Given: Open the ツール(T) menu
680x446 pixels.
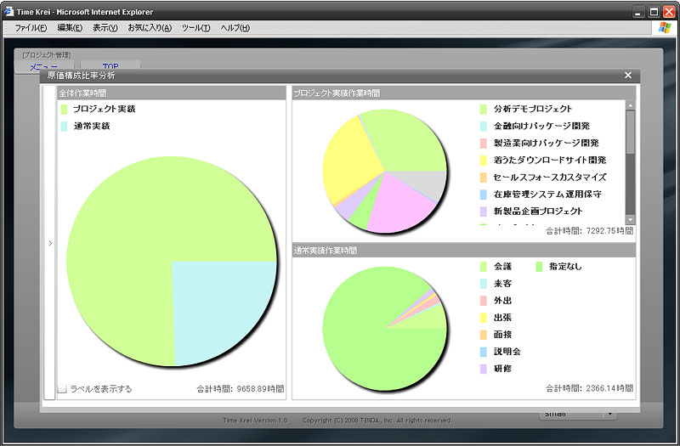Looking at the screenshot, I should pyautogui.click(x=195, y=28).
